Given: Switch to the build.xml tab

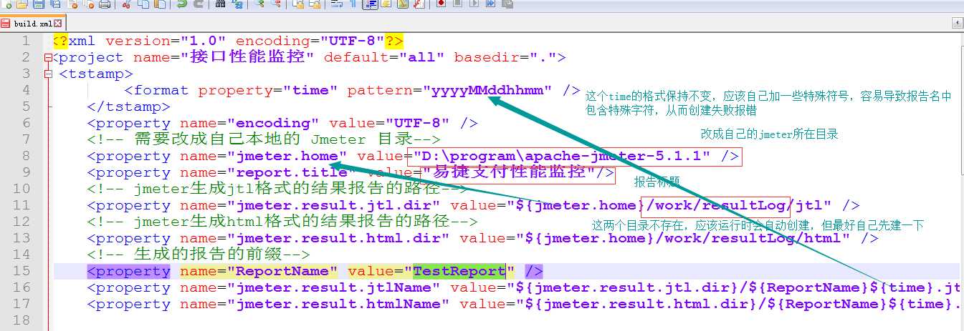Looking at the screenshot, I should [33, 24].
